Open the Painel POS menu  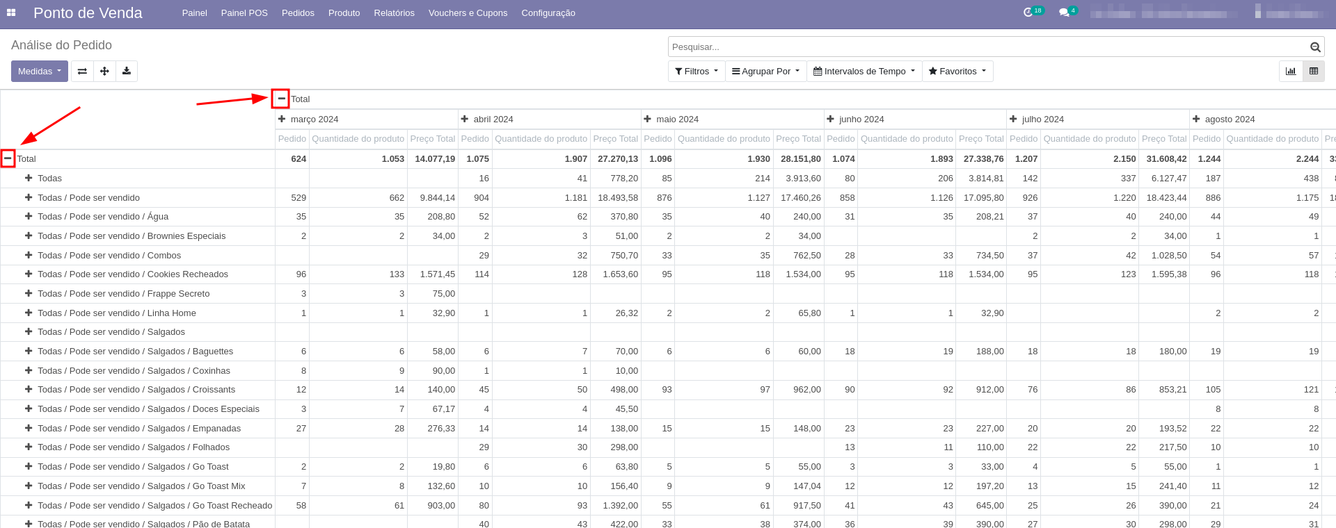244,13
